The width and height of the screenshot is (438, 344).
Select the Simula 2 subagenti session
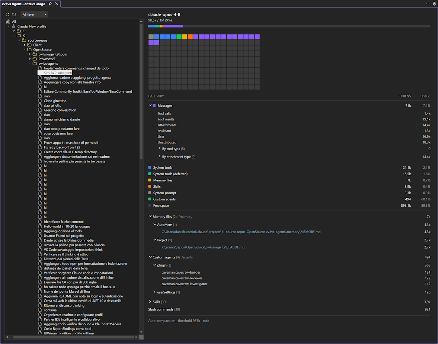click(55, 73)
